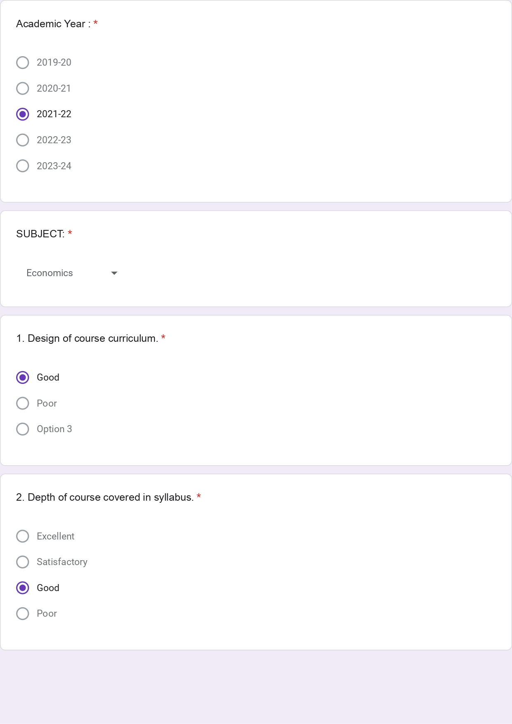Viewport: 512px width, 724px height.
Task: Rate syllabus depth as Satisfactory
Action: tap(23, 562)
